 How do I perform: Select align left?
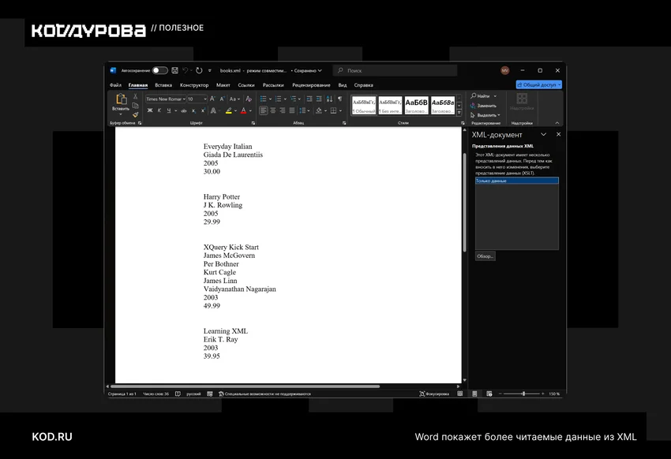pos(263,110)
